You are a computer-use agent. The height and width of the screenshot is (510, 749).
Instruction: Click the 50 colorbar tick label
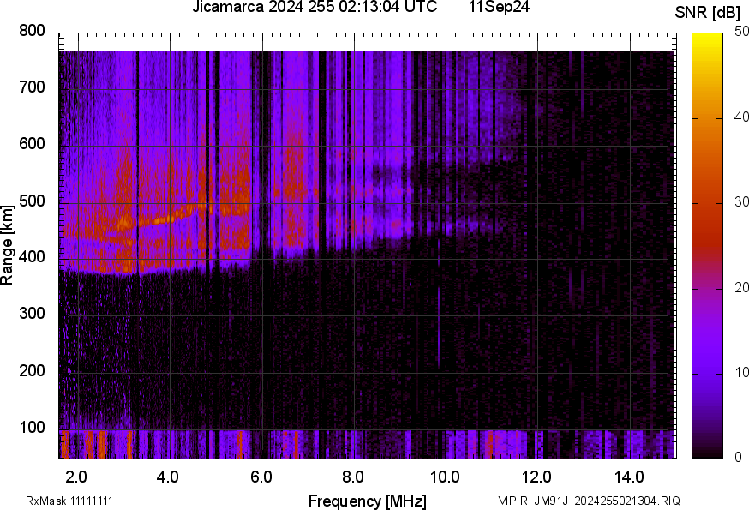coord(741,32)
